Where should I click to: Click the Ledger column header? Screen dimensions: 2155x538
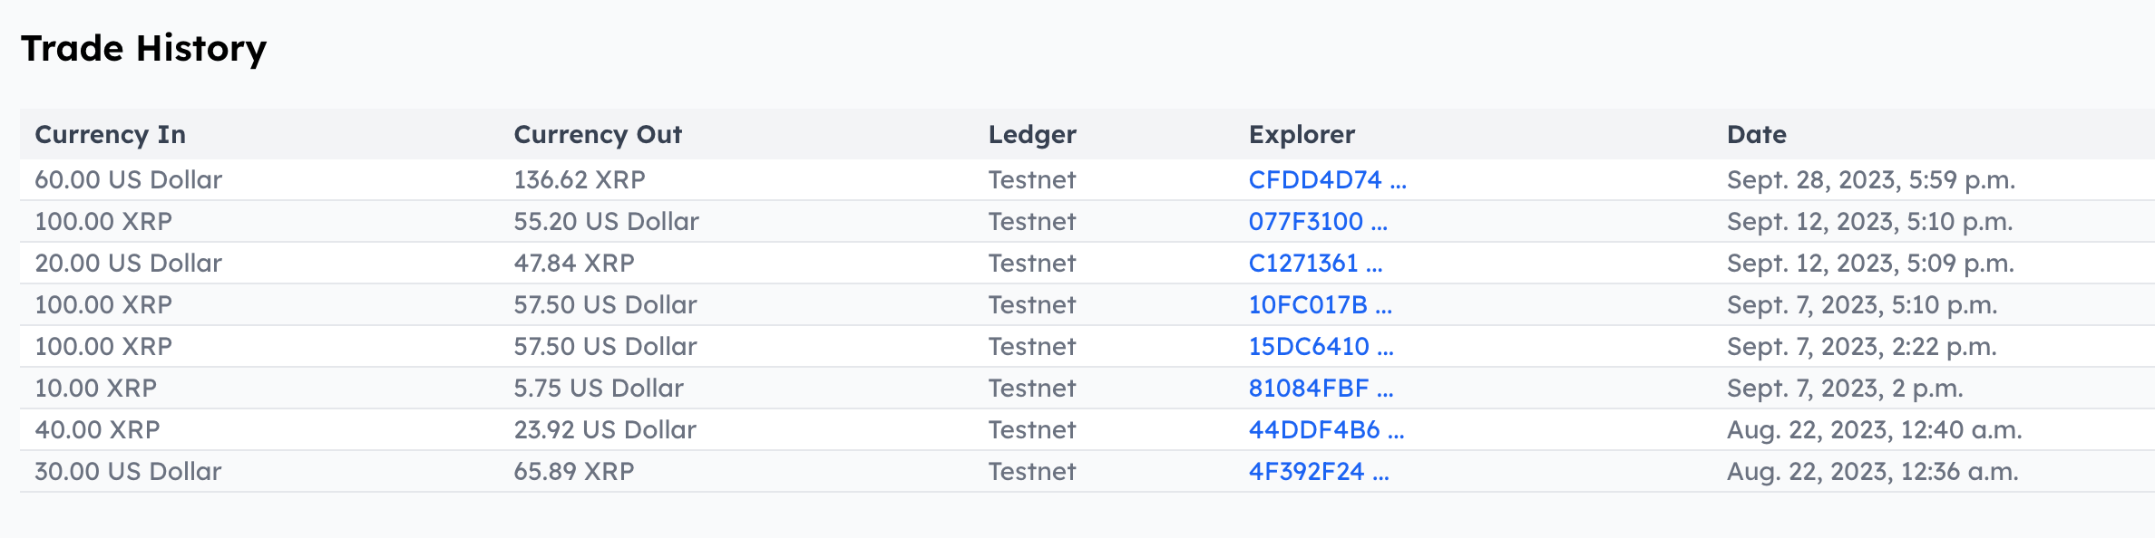pyautogui.click(x=1031, y=134)
